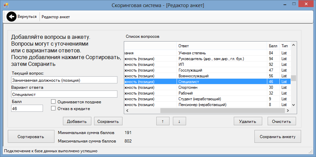Click the Редактор анкет toolbar label
316x157 pixels.
click(55, 17)
